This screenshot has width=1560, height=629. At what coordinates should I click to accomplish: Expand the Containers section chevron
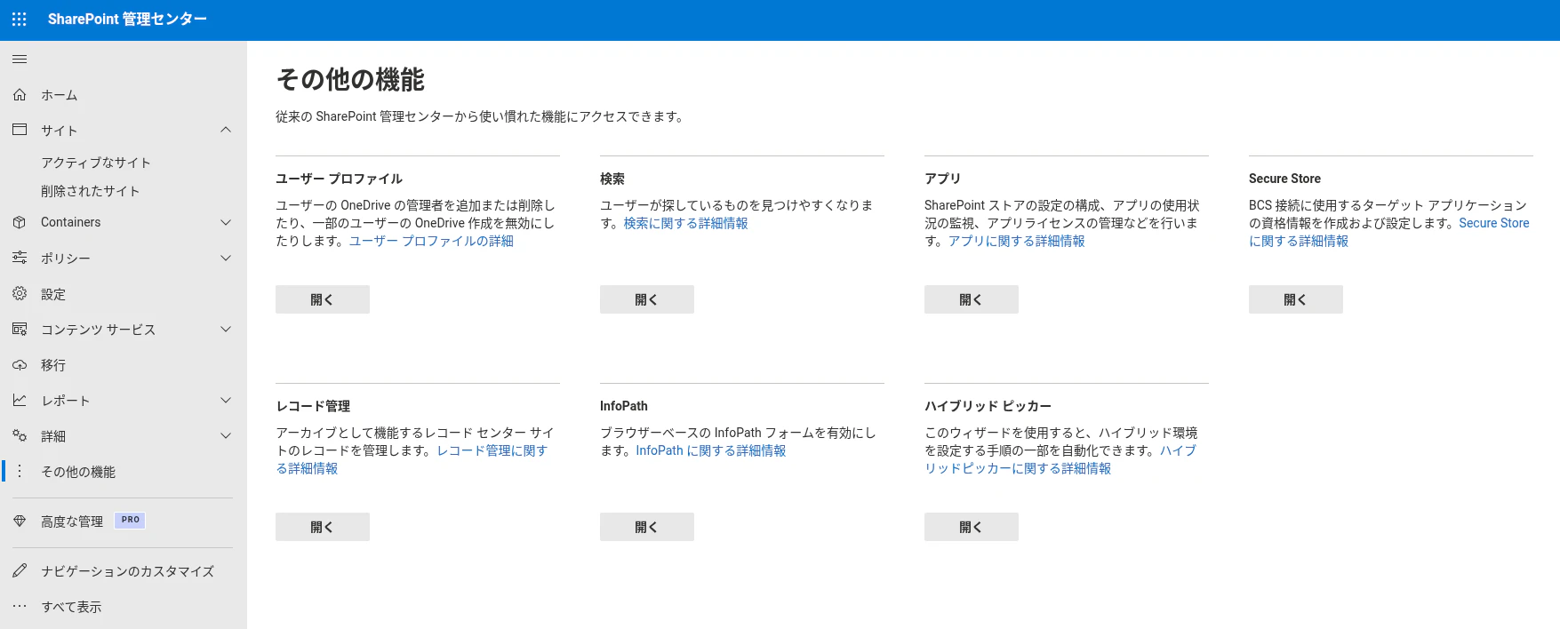click(x=226, y=222)
